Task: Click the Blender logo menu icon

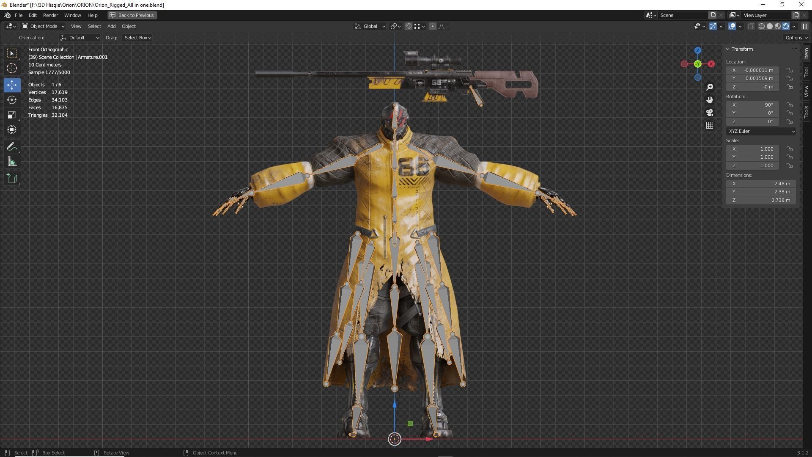Action: point(7,15)
